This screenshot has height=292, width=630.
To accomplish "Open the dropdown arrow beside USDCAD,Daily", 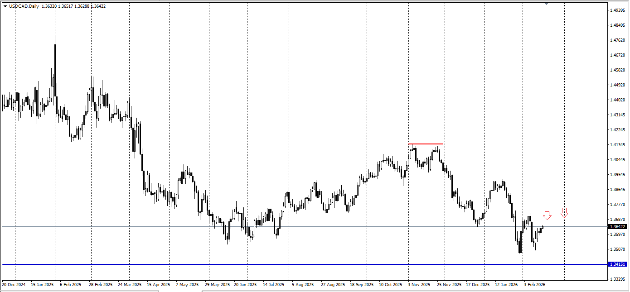I will tap(5, 6).
